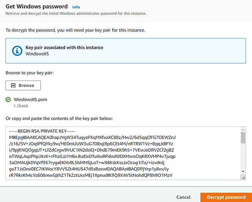Click the WindowsIIS key pair name in the info box

[37, 54]
